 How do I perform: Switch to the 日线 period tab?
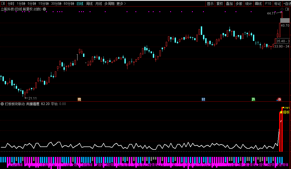click(x=80, y=4)
